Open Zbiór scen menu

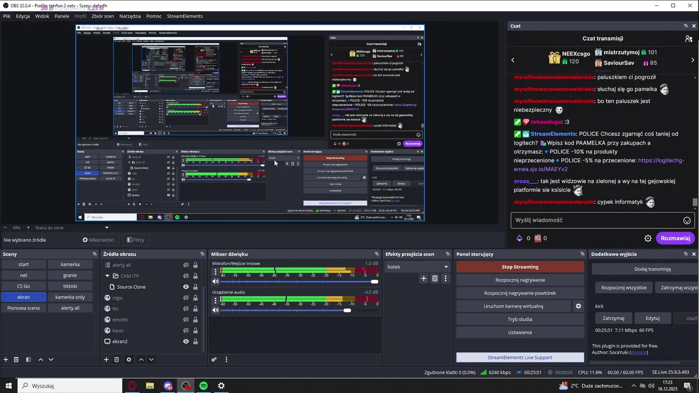click(x=103, y=16)
